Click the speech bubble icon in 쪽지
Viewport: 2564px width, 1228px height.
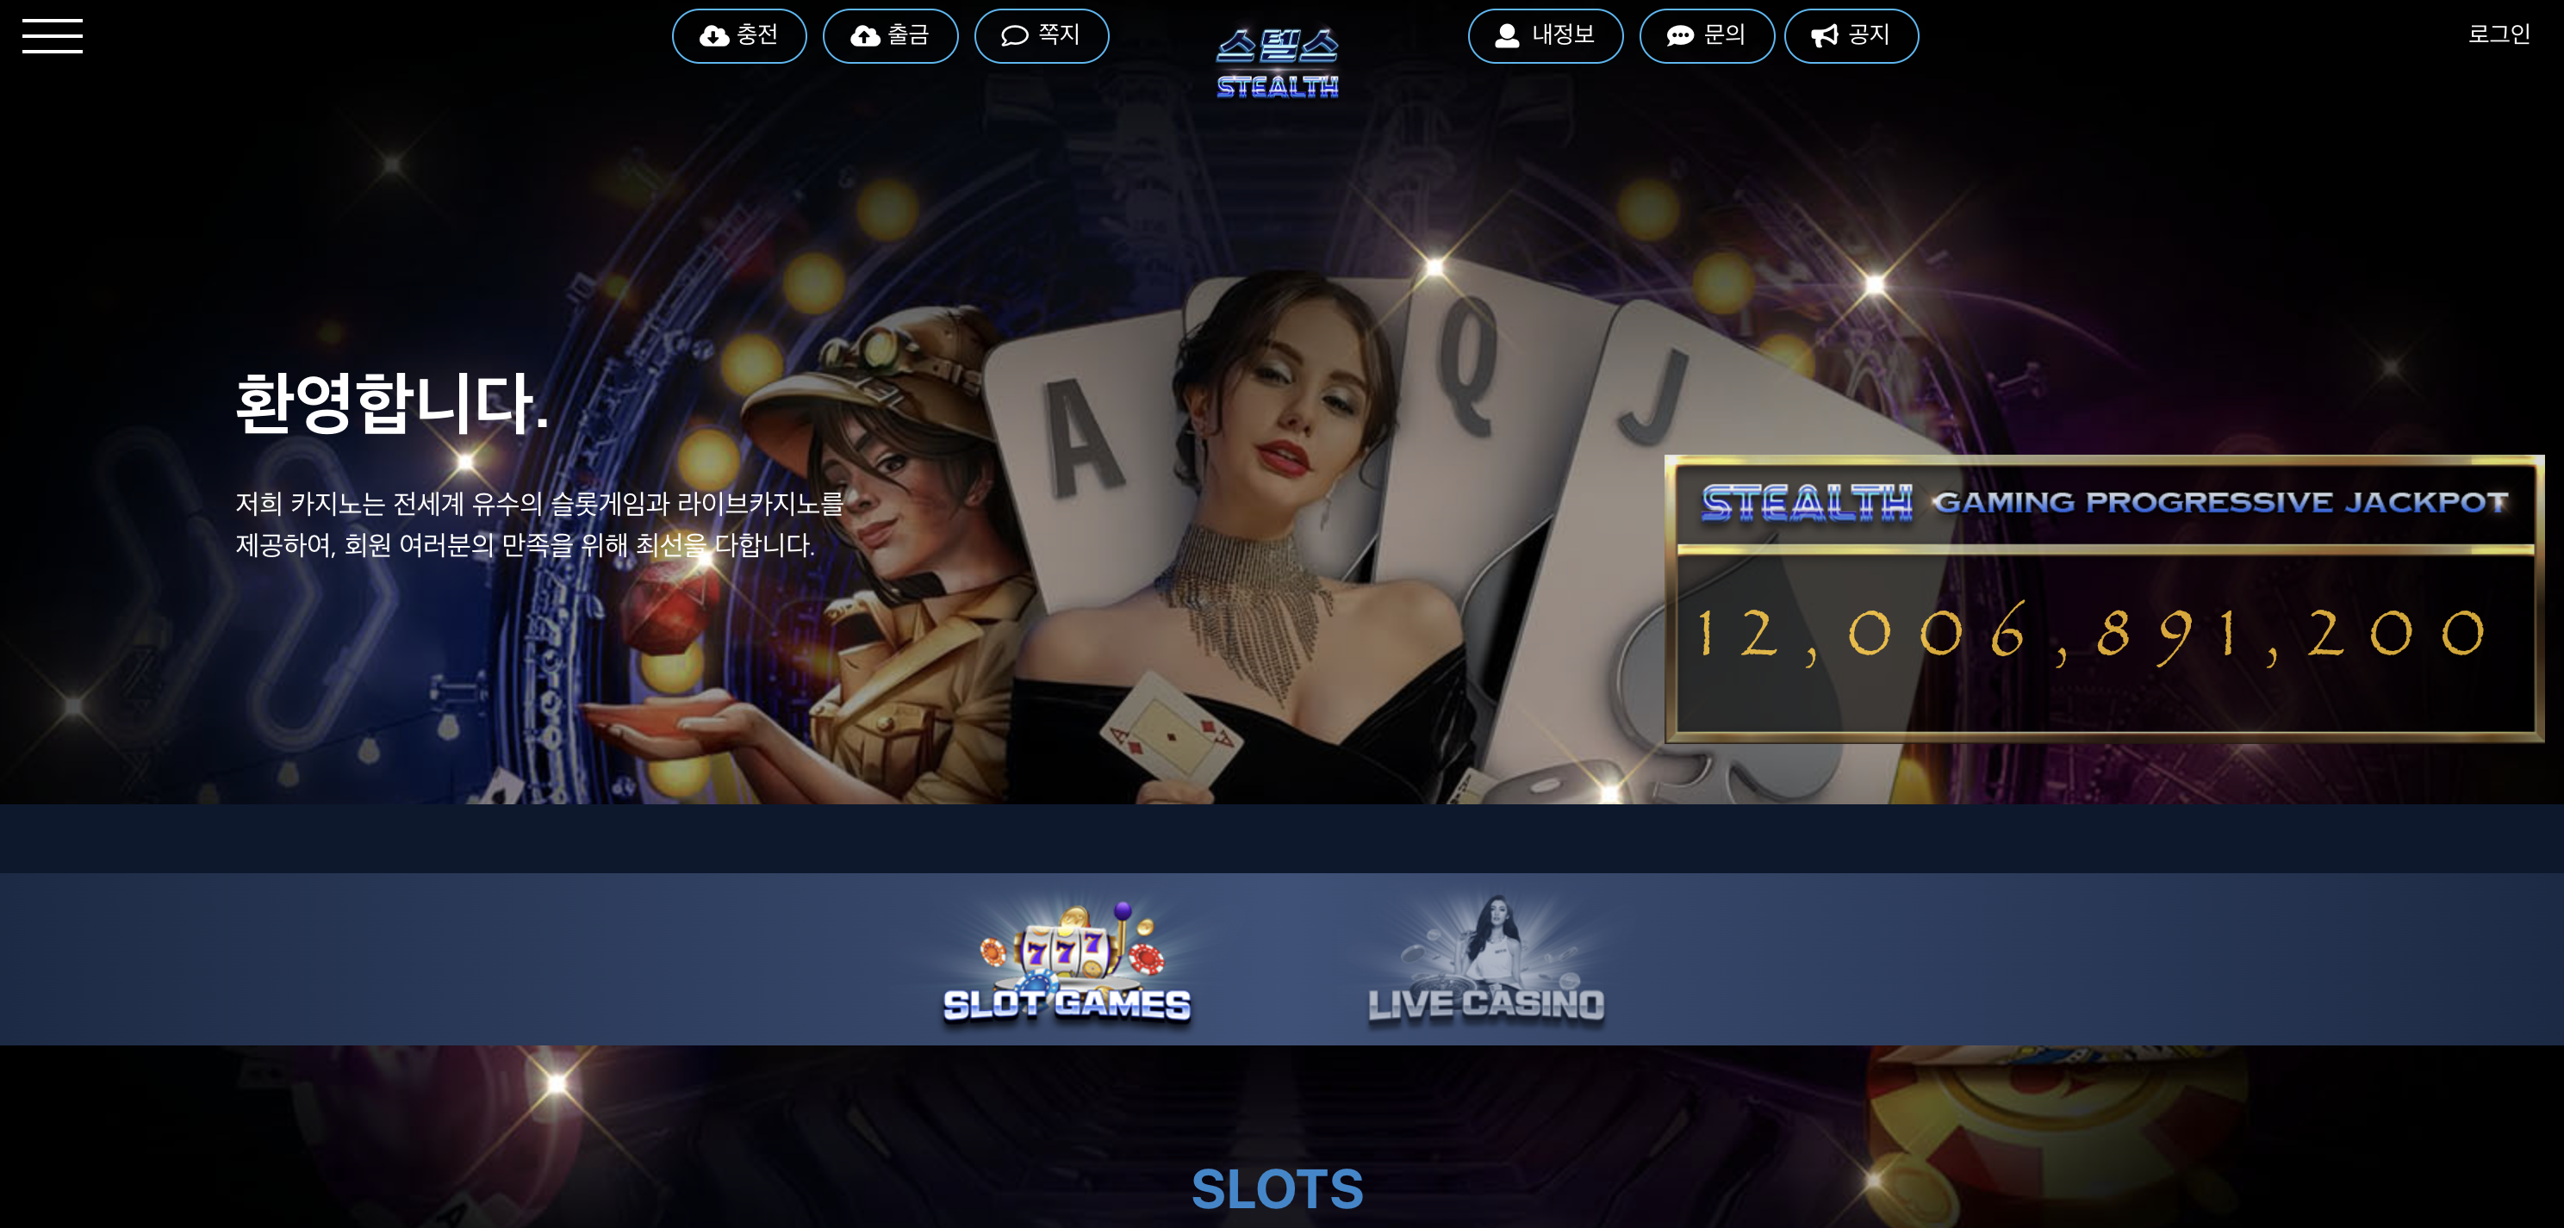click(1014, 36)
